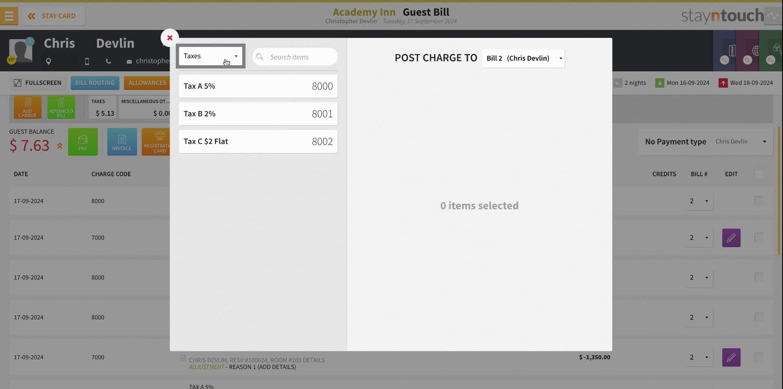Tick the checkbox for first 8000 row
Viewport: 783px width, 389px height.
click(x=759, y=201)
